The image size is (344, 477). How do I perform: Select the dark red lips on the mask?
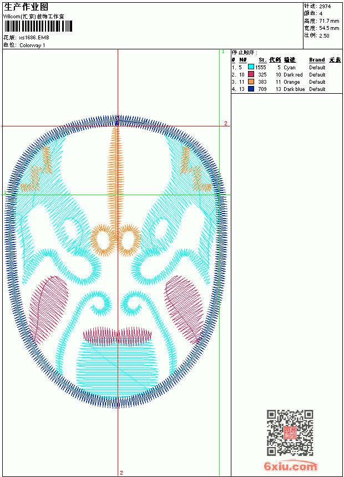click(117, 335)
